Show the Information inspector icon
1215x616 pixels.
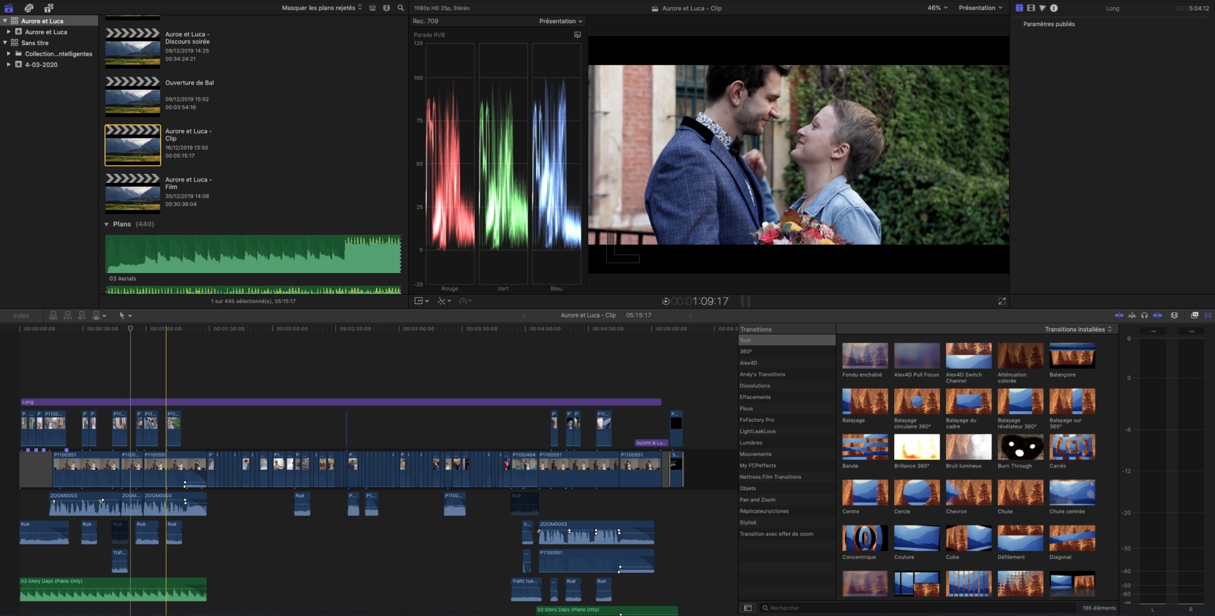(x=1054, y=8)
